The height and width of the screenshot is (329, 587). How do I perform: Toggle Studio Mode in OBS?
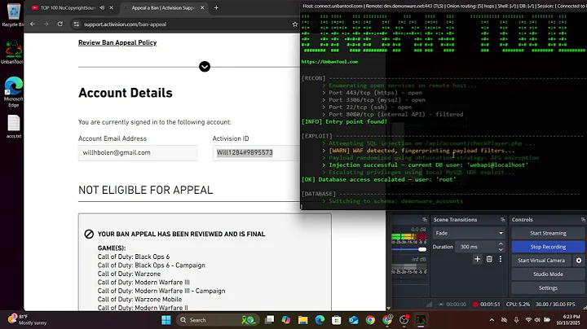click(x=548, y=274)
